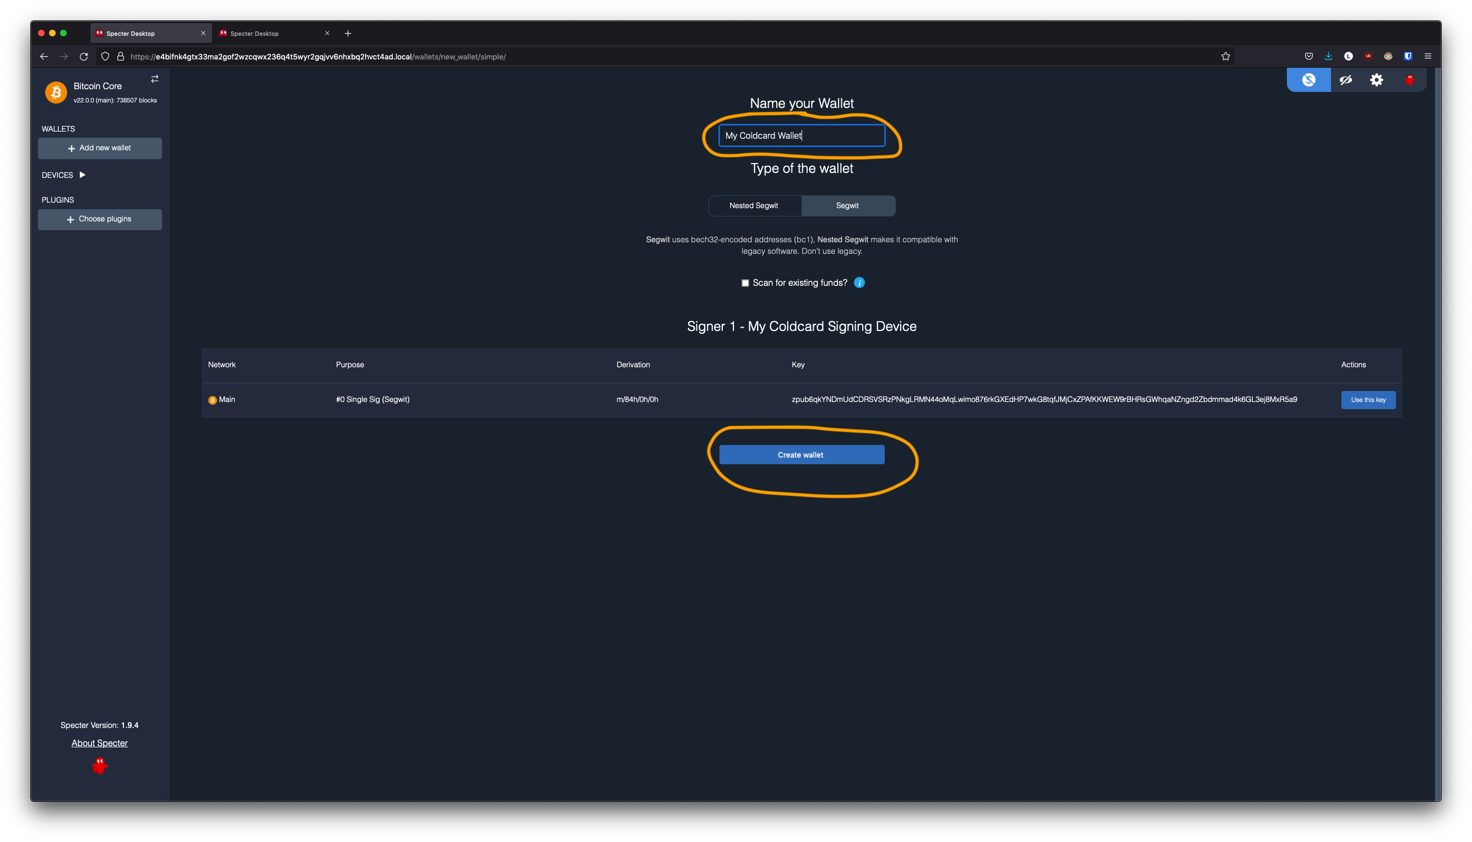Open the info icon beside Scan for existing funds

tap(859, 283)
